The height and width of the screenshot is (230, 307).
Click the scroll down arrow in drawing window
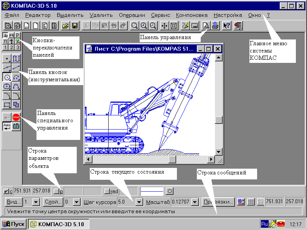(218, 151)
